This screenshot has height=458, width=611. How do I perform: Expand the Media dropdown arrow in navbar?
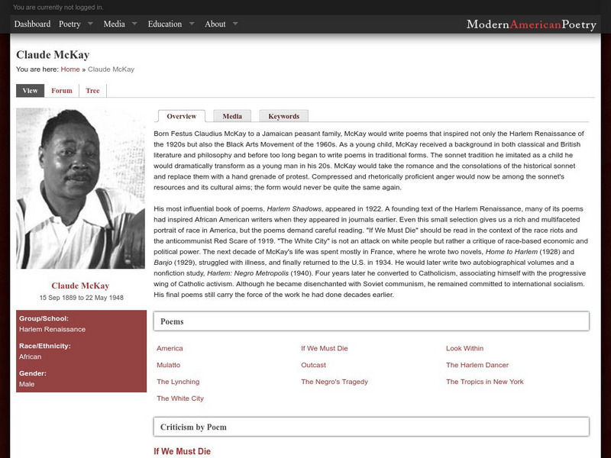(x=135, y=24)
